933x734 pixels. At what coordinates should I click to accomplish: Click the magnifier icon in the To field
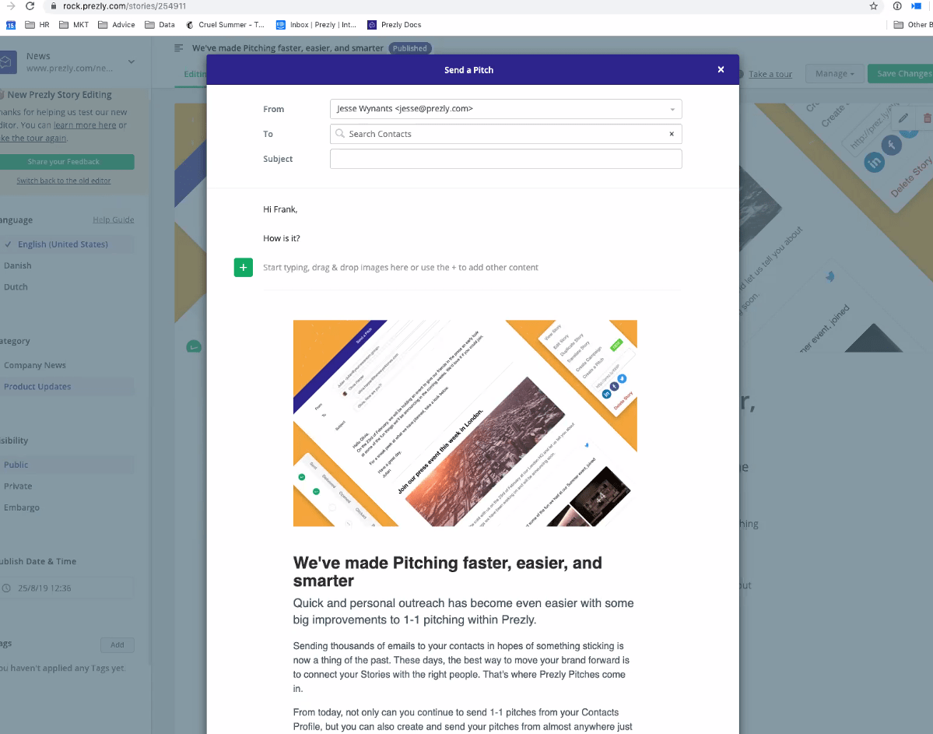tap(340, 134)
